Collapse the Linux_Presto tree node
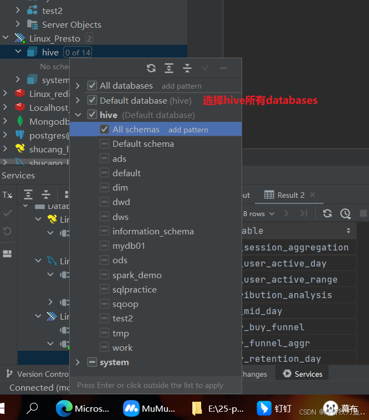Viewport: 369px width, 420px height. point(6,38)
